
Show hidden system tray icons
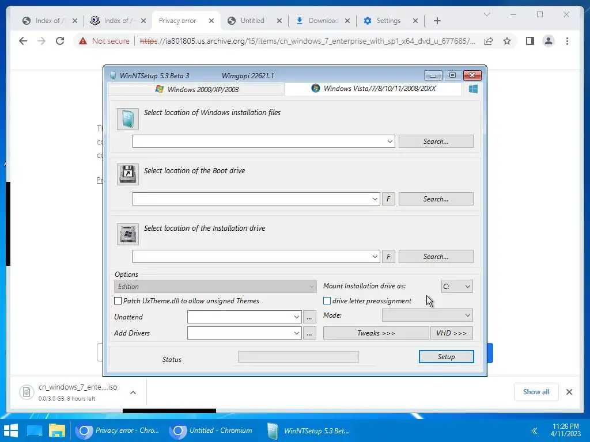click(x=534, y=430)
